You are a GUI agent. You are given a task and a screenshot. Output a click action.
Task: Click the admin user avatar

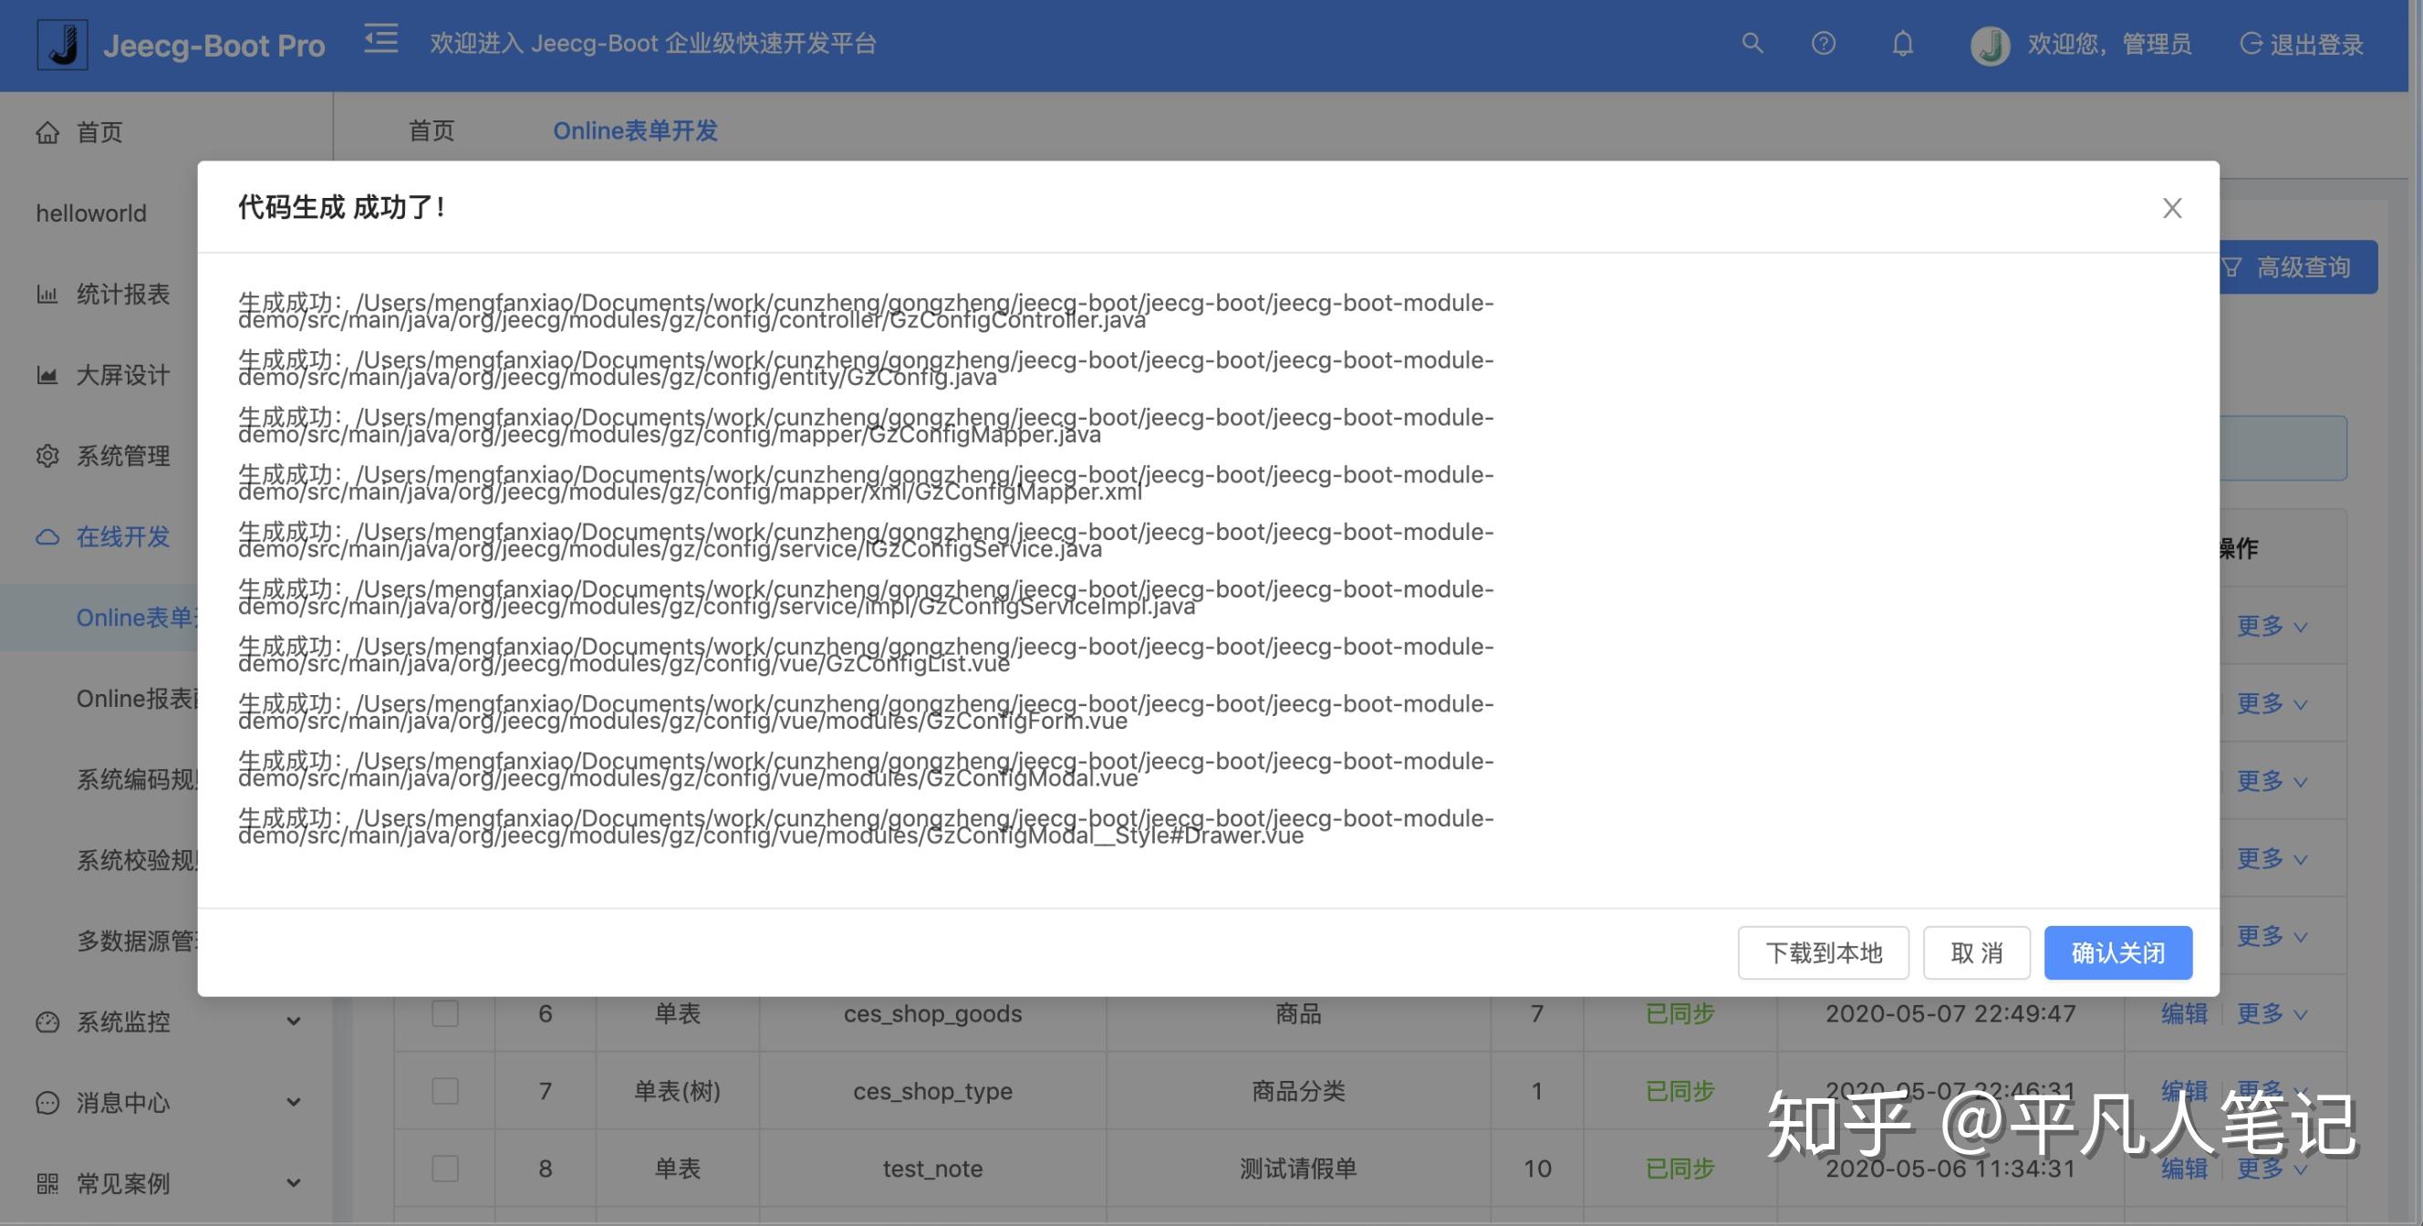1989,43
